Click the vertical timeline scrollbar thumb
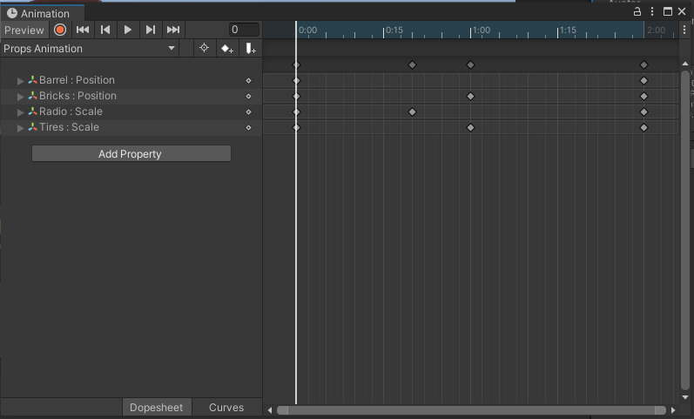694x419 pixels. click(685, 230)
